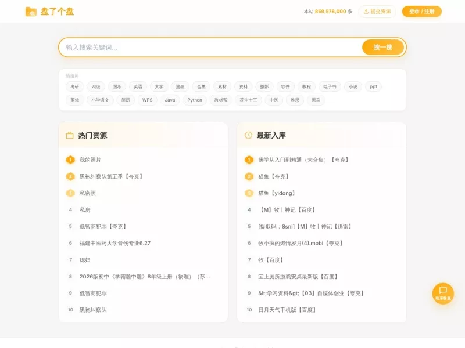This screenshot has width=465, height=348.
Task: Open 猫鱼【夸克】 latest entry
Action: (x=274, y=177)
